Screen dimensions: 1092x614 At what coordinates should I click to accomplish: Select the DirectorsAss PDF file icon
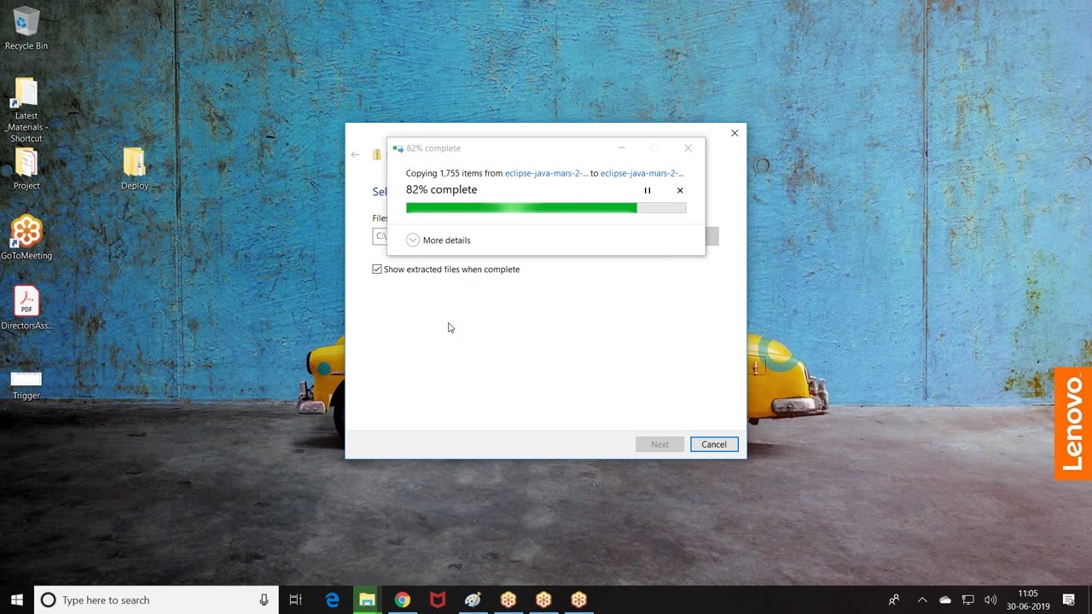26,308
